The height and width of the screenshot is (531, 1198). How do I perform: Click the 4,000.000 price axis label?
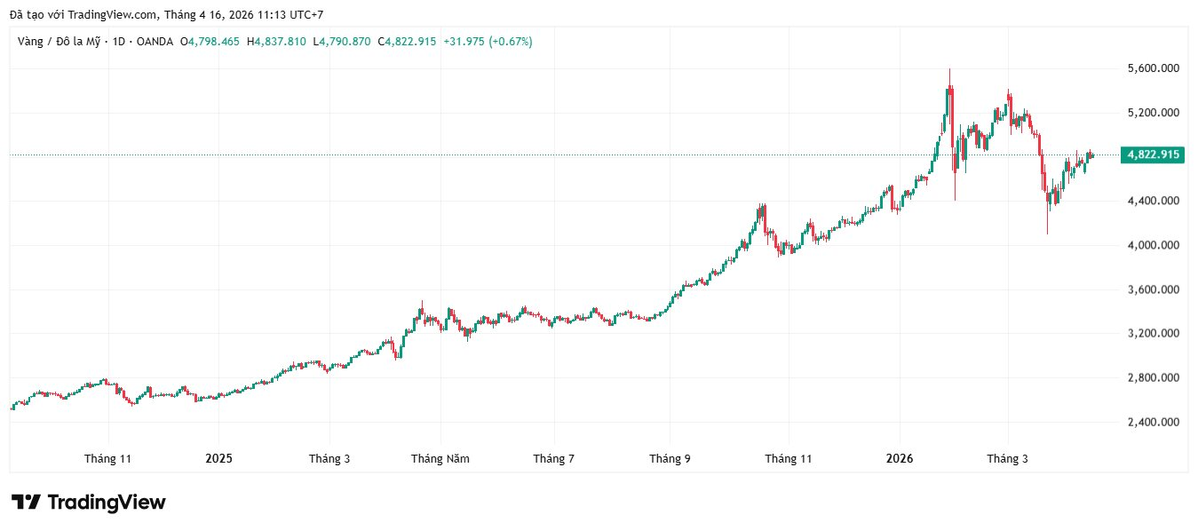[x=1153, y=245]
